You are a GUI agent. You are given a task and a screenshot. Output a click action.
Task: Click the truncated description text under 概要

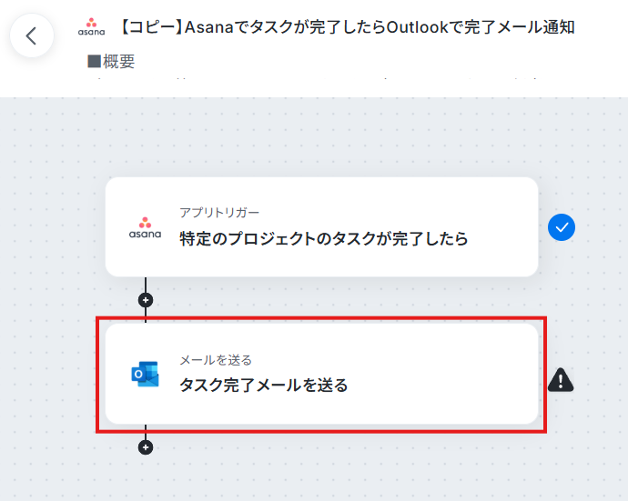(317, 78)
